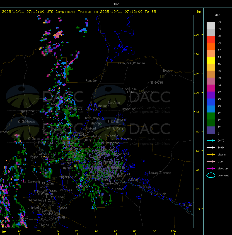This screenshot has width=232, height=235.
Task: Click the 'L_Vegas' map label
Action: 32,157
